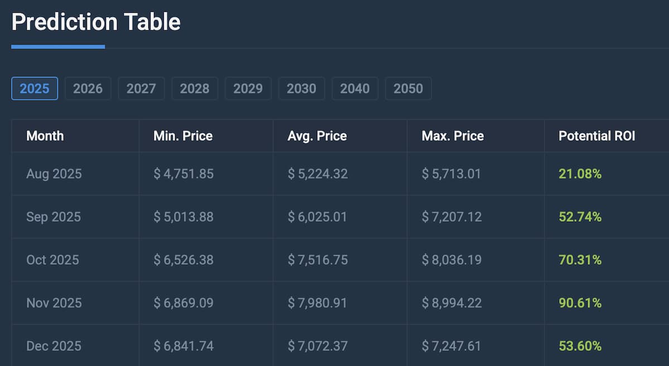The image size is (669, 366).
Task: Click the Prediction Table heading
Action: tap(95, 22)
